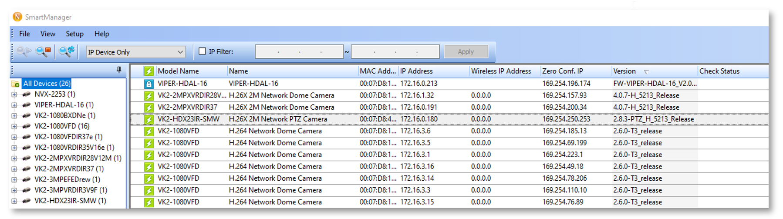Click Wireless IP Address column header

[505, 71]
